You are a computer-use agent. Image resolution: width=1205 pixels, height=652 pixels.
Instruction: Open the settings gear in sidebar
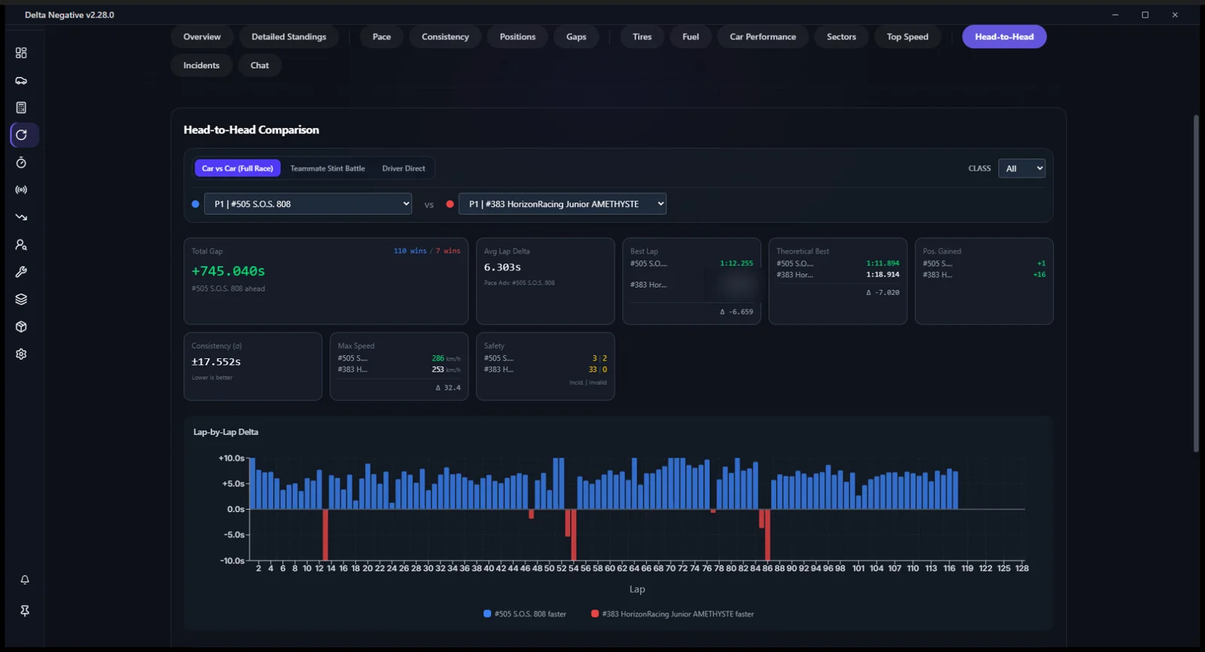21,354
